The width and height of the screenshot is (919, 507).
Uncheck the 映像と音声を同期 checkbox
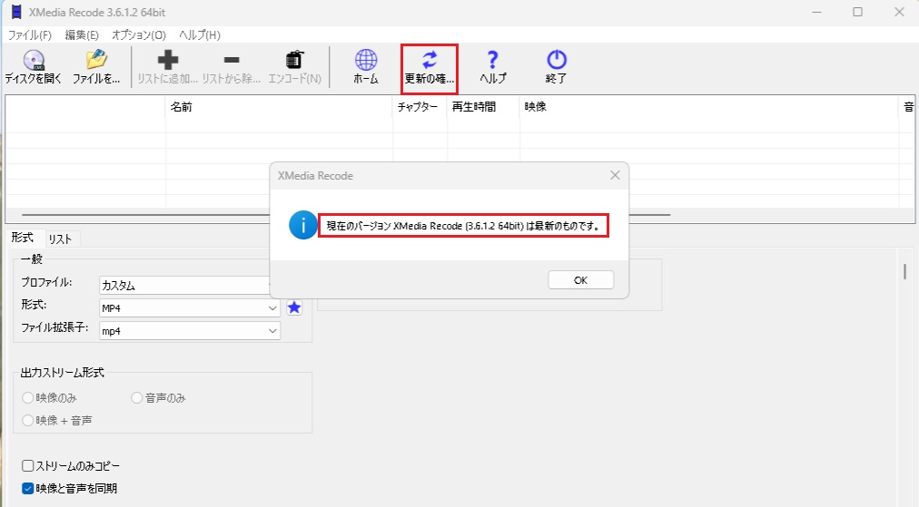(27, 488)
